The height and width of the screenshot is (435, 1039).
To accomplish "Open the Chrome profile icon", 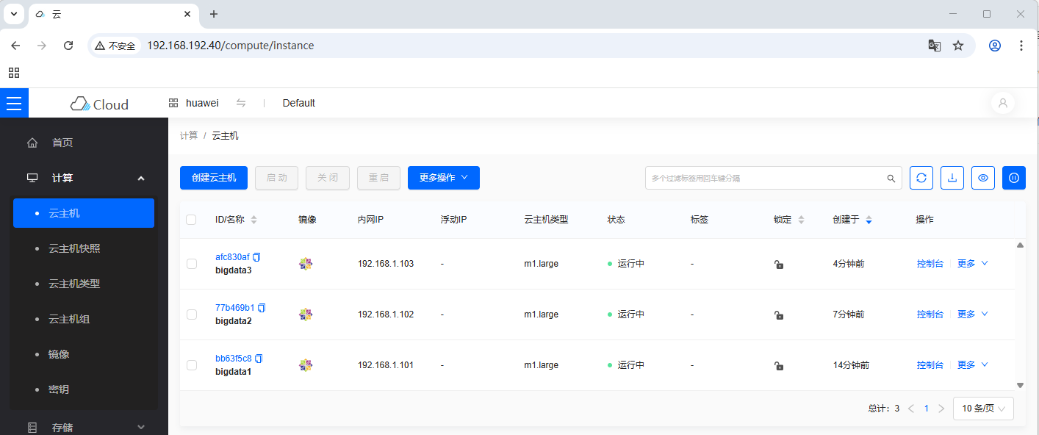I will coord(995,46).
